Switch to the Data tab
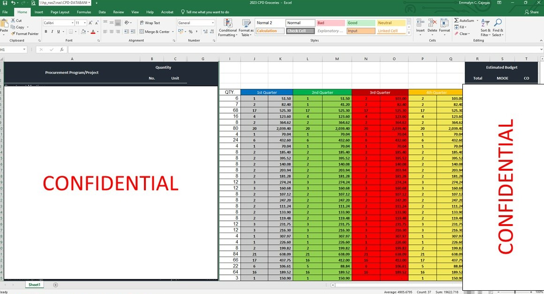Viewport: 544px width, 294px height. (x=102, y=12)
